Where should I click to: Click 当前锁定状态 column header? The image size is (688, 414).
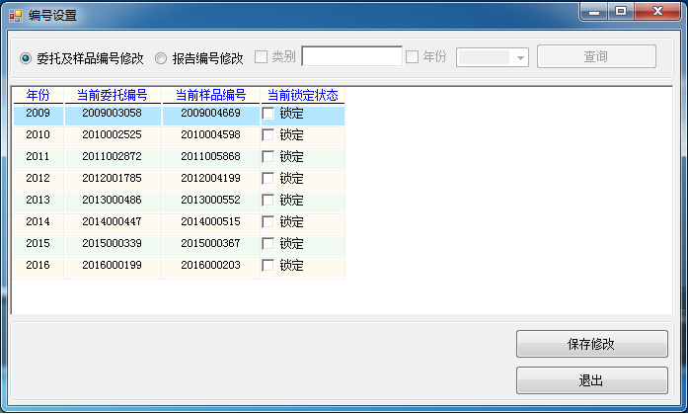[302, 96]
